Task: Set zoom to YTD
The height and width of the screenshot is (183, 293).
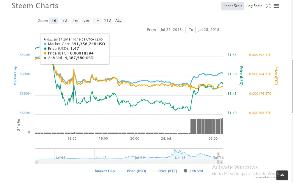Action: point(108,20)
